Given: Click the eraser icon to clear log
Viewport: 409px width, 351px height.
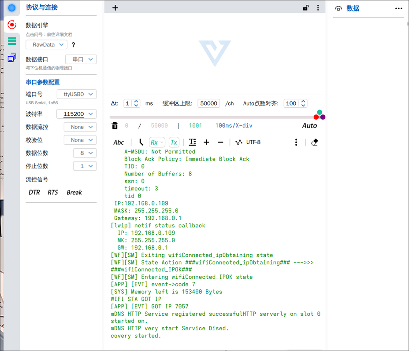Looking at the screenshot, I should [314, 142].
